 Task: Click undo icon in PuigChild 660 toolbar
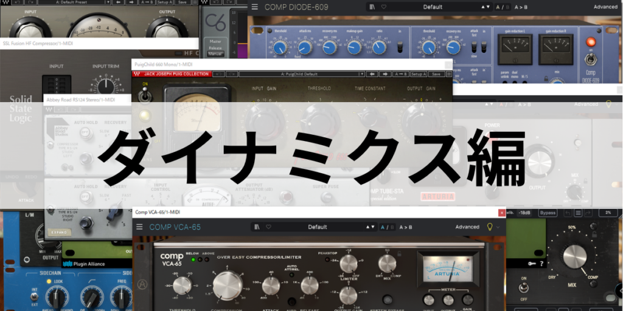point(218,73)
